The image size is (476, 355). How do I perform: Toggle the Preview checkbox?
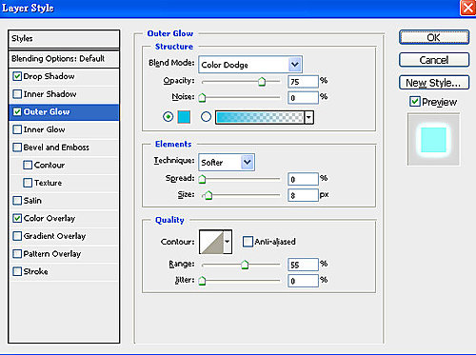click(x=415, y=102)
